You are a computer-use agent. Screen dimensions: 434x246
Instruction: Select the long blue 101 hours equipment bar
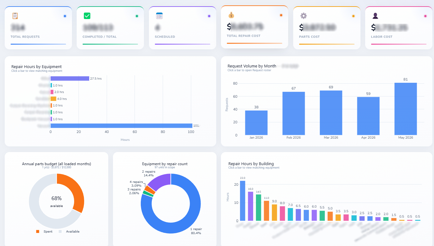pyautogui.click(x=121, y=125)
